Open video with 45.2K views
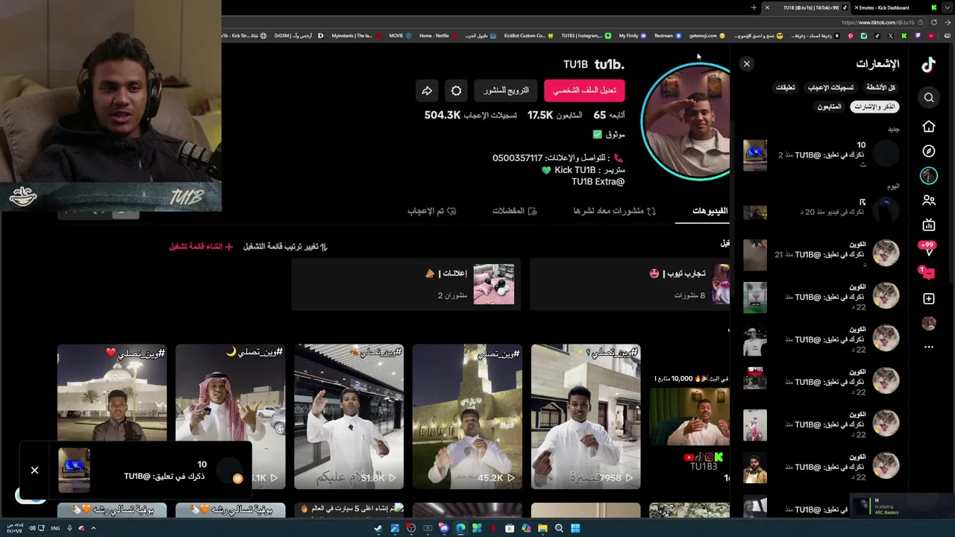This screenshot has height=537, width=955. pos(467,416)
